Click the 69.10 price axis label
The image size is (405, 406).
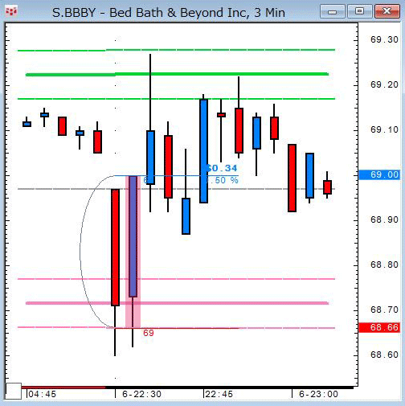tap(384, 129)
